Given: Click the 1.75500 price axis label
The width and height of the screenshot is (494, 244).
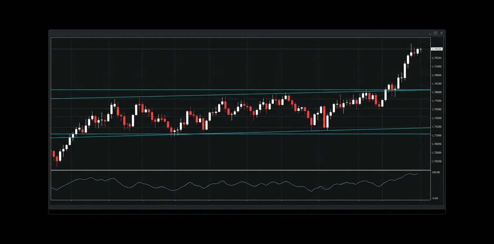Looking at the screenshot, I should 437,153.
